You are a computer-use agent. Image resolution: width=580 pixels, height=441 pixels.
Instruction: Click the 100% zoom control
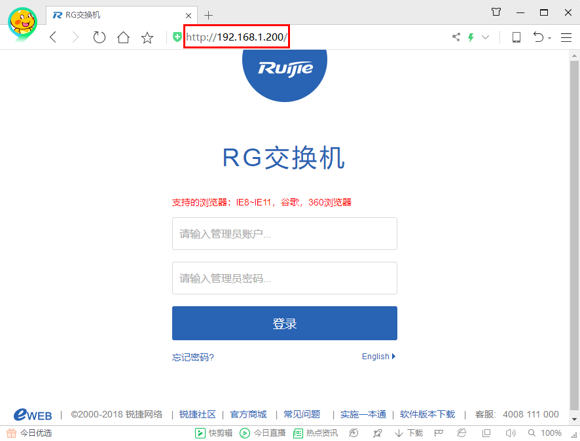(x=551, y=433)
